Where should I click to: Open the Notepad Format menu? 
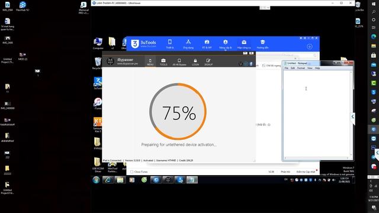(x=301, y=69)
